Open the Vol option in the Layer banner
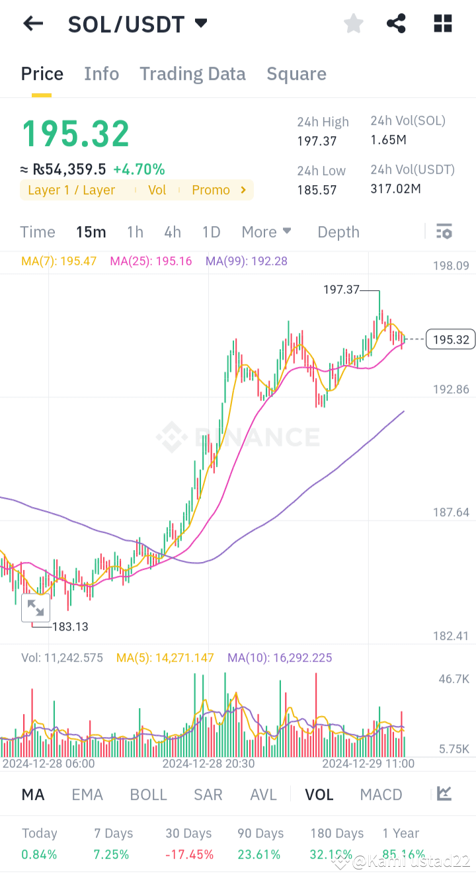This screenshot has width=476, height=876. pos(157,190)
